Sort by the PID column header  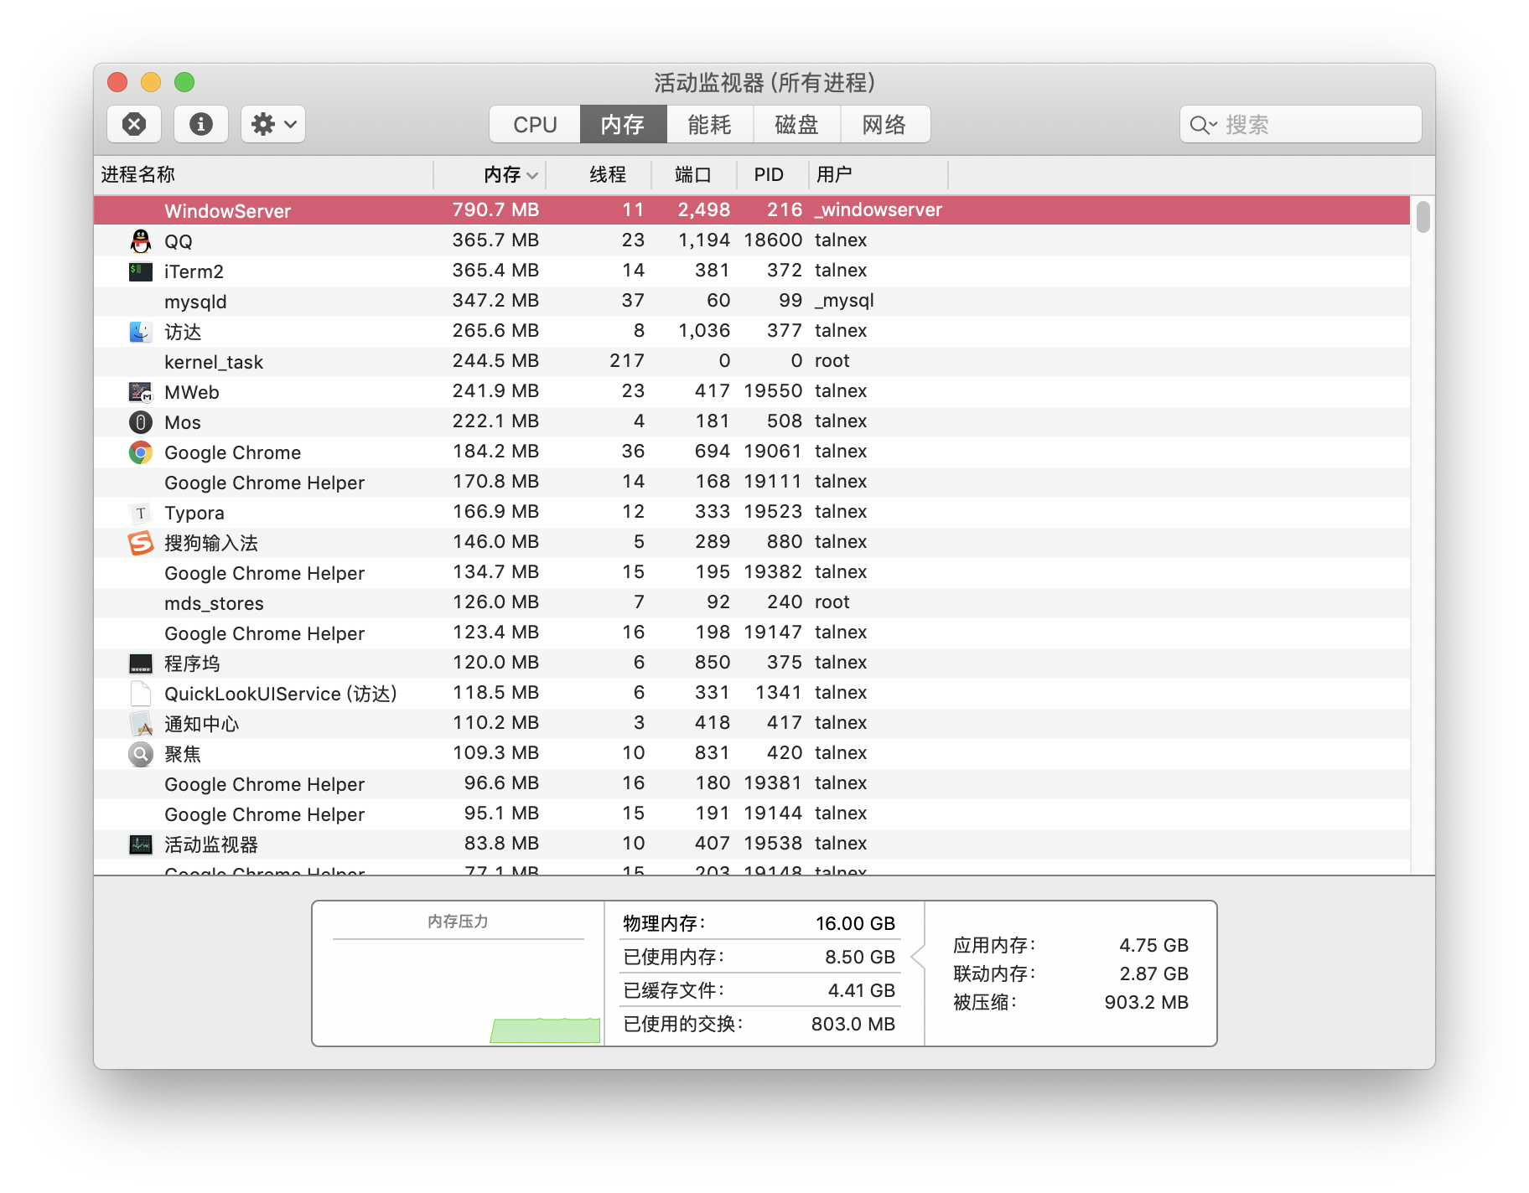(772, 174)
